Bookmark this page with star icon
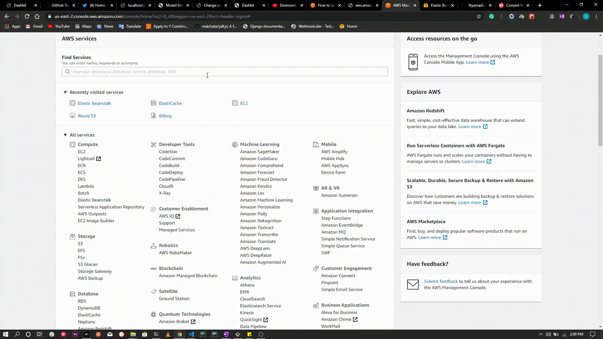The height and width of the screenshot is (339, 603). (479, 16)
